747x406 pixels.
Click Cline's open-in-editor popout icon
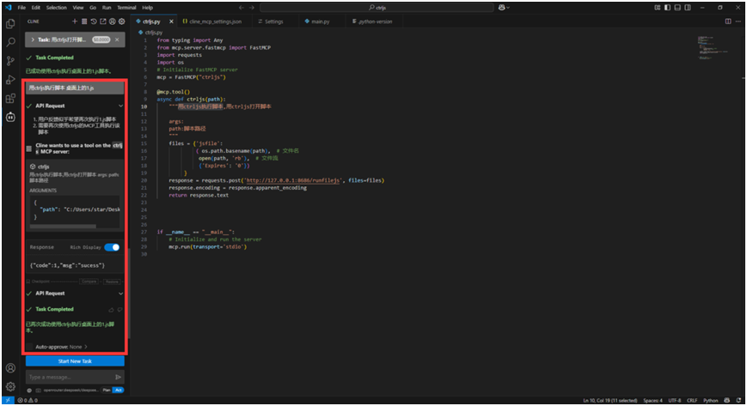103,21
